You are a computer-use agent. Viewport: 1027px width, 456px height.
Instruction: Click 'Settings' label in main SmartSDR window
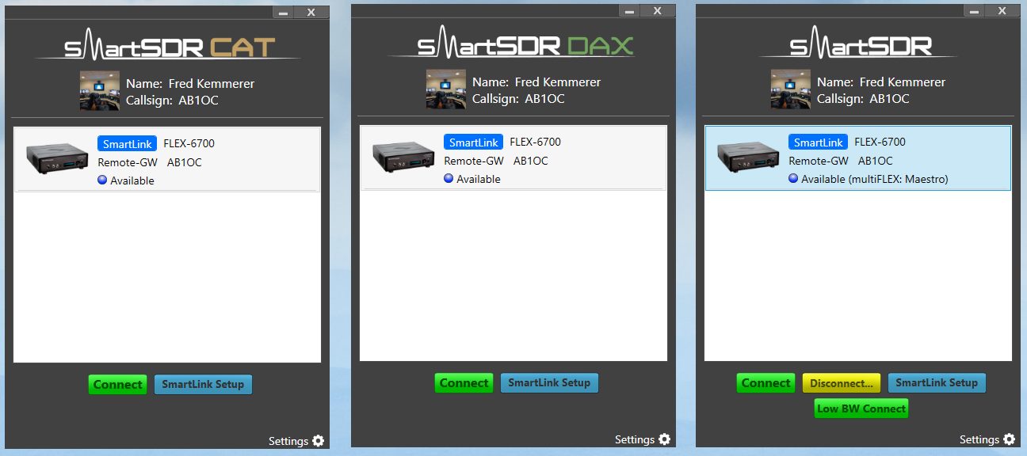click(x=979, y=439)
